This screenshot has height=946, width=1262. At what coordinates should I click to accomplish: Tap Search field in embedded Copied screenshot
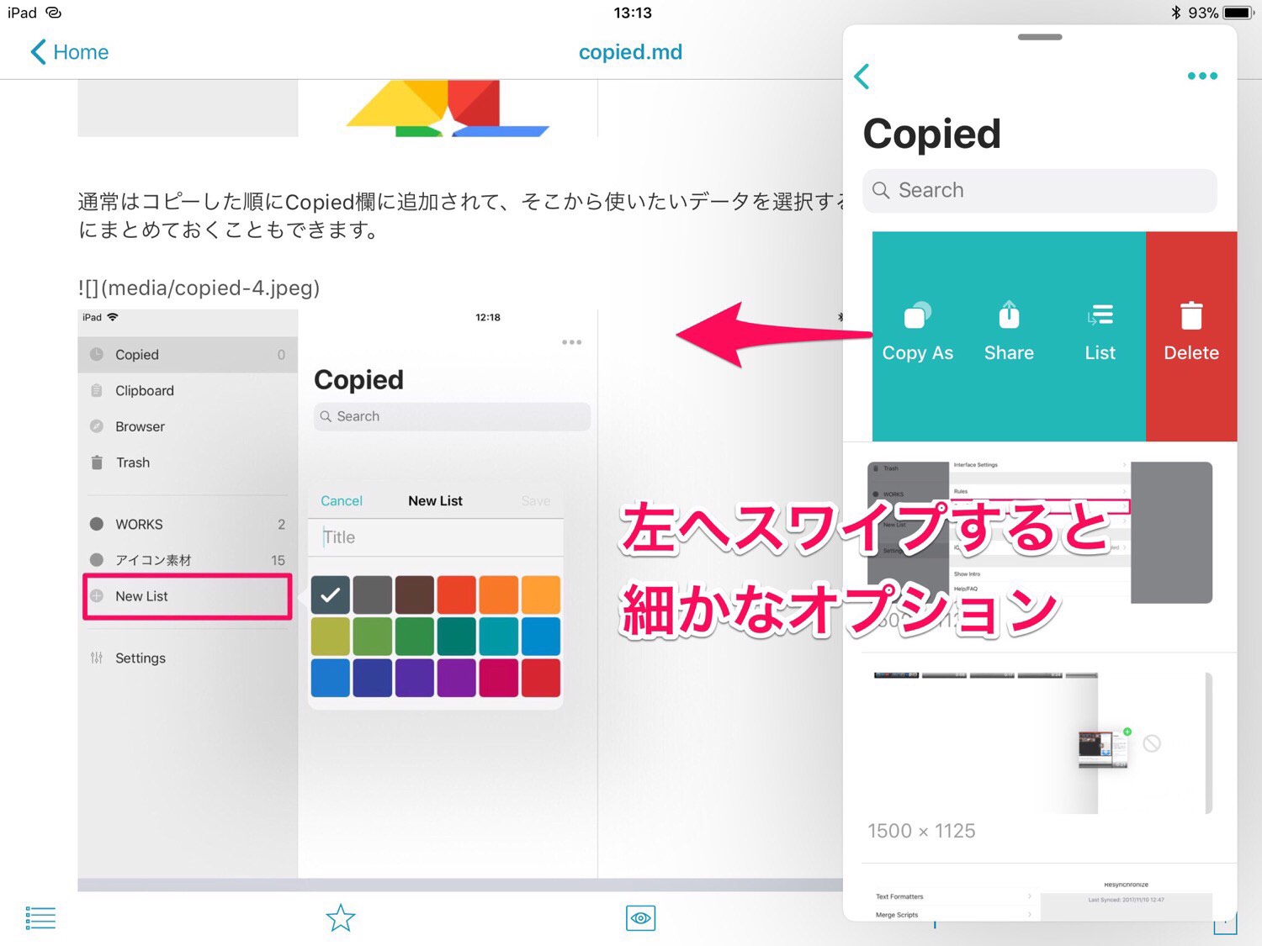point(452,416)
